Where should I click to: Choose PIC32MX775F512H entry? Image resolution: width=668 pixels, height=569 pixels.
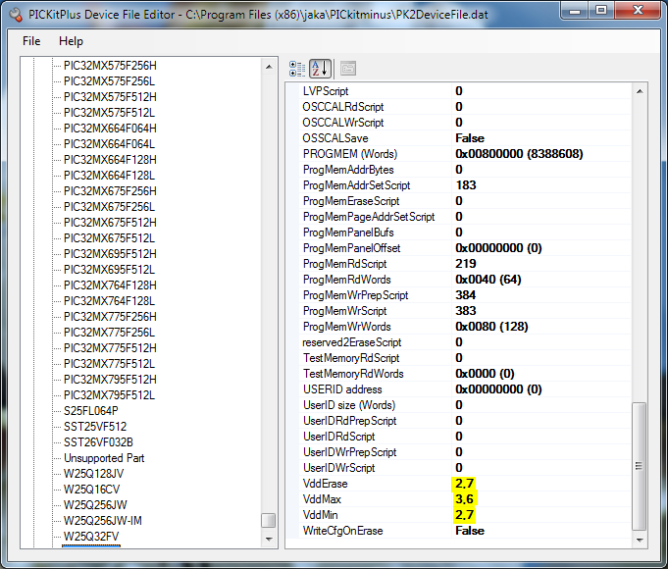tap(110, 348)
